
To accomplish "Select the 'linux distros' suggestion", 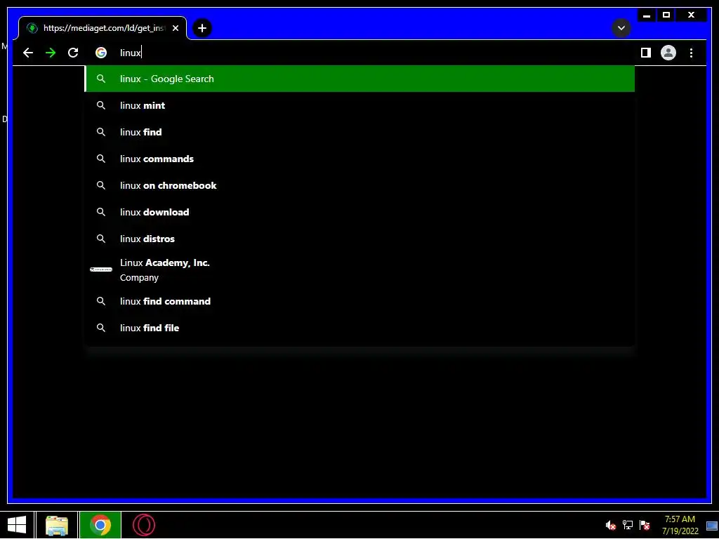I will (360, 239).
